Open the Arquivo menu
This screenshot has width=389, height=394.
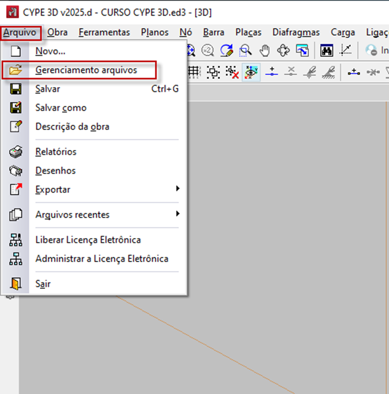tap(20, 32)
